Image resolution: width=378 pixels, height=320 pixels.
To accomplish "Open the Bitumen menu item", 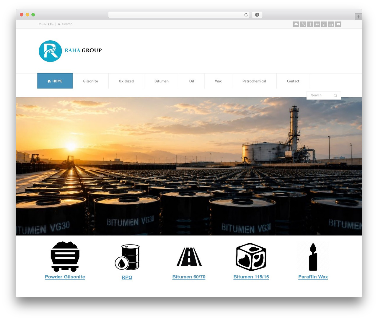I will click(162, 81).
